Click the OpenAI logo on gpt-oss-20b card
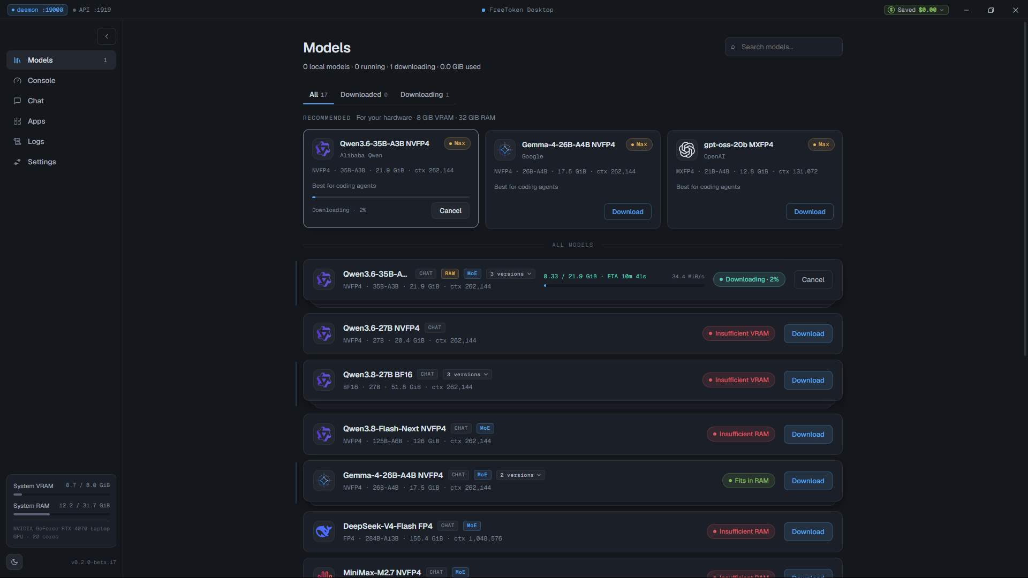This screenshot has height=578, width=1028. [x=687, y=149]
